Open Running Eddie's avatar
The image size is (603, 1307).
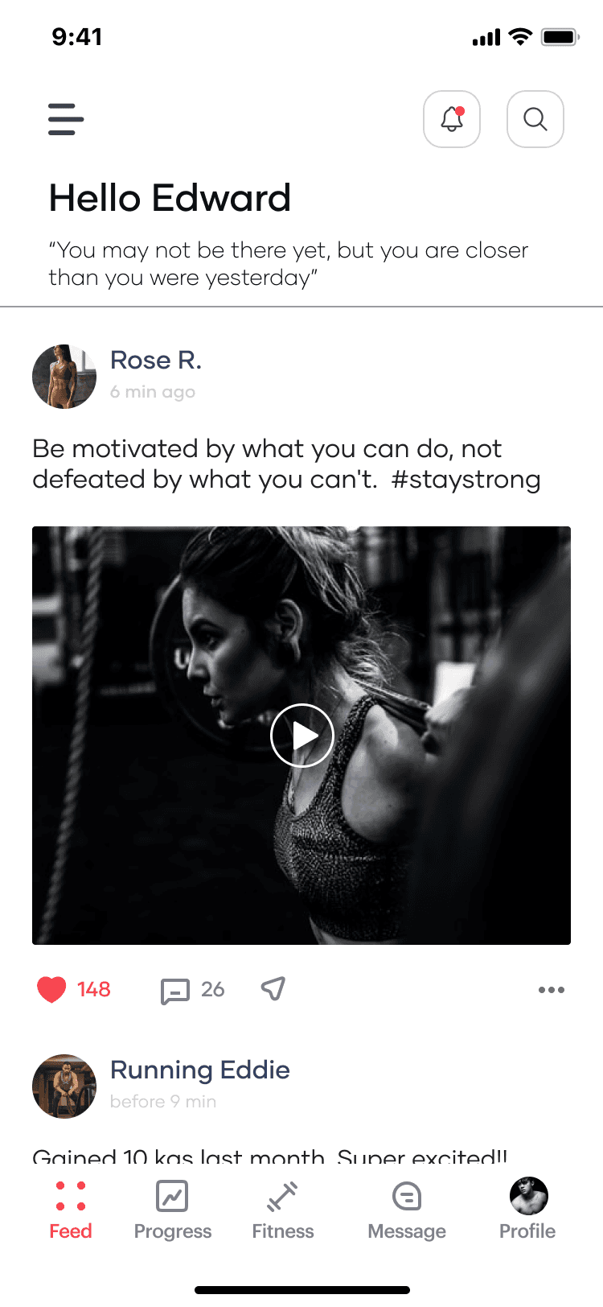click(64, 1086)
